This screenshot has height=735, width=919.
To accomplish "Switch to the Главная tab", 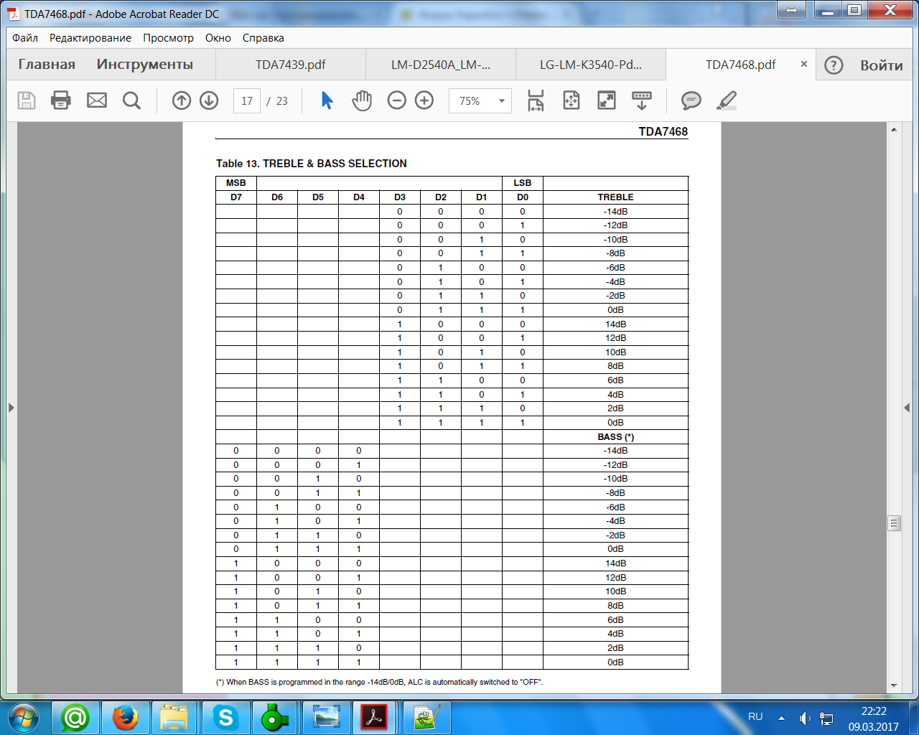I will [x=47, y=65].
